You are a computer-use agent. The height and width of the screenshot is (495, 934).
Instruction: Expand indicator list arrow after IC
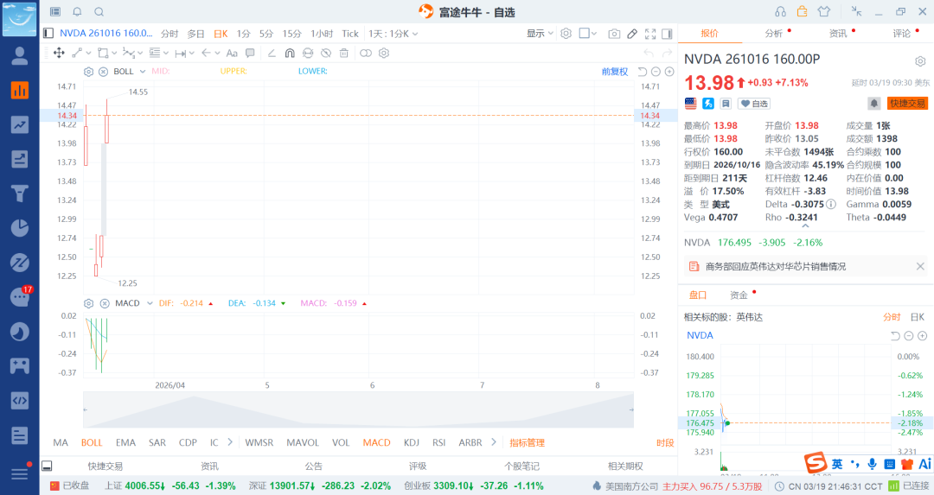pos(230,442)
